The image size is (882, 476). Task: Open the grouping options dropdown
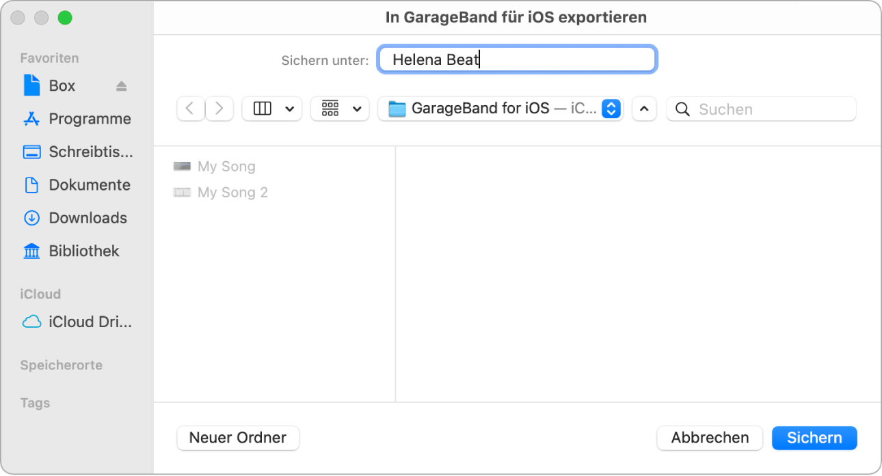(x=340, y=109)
